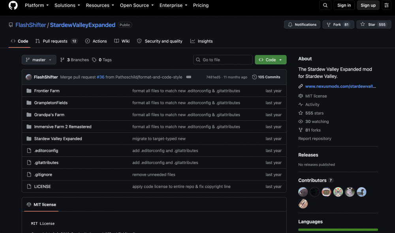
Task: Star the StardewValleyExpanded repository
Action: [x=374, y=24]
